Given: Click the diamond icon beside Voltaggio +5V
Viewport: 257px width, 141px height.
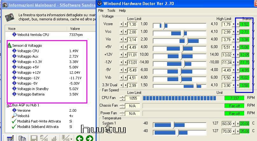Looking at the screenshot, I should (14, 67).
